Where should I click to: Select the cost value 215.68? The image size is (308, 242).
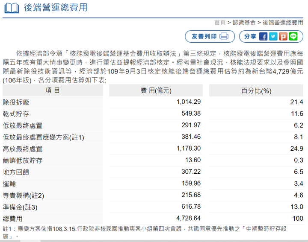point(191,195)
